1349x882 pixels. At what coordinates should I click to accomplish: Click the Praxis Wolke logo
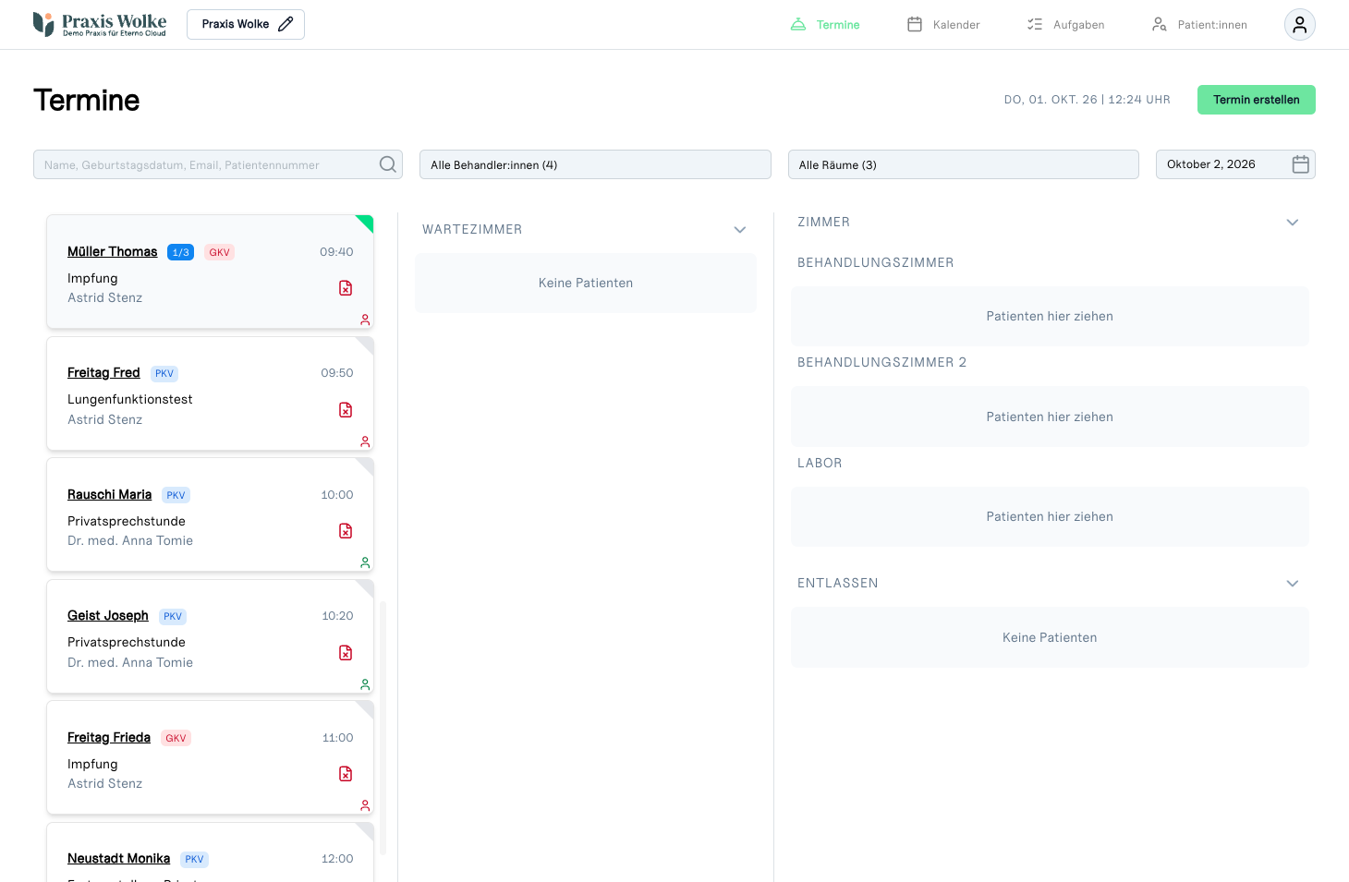coord(100,24)
